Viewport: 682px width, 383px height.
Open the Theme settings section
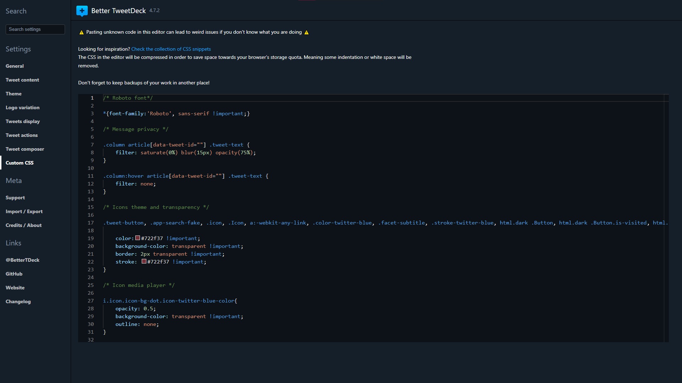(x=13, y=94)
